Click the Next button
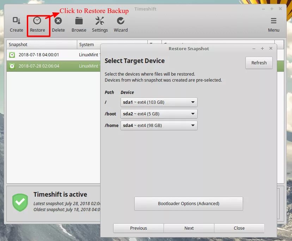The width and height of the screenshot is (292, 241). (x=189, y=228)
